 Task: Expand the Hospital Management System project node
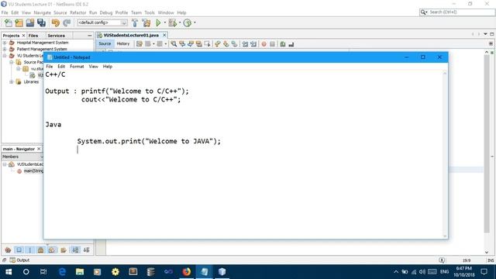click(5, 43)
